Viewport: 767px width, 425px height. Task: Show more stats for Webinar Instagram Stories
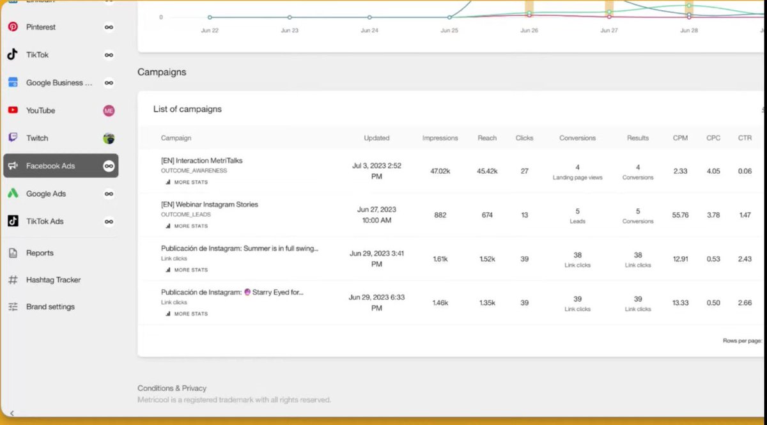(187, 226)
